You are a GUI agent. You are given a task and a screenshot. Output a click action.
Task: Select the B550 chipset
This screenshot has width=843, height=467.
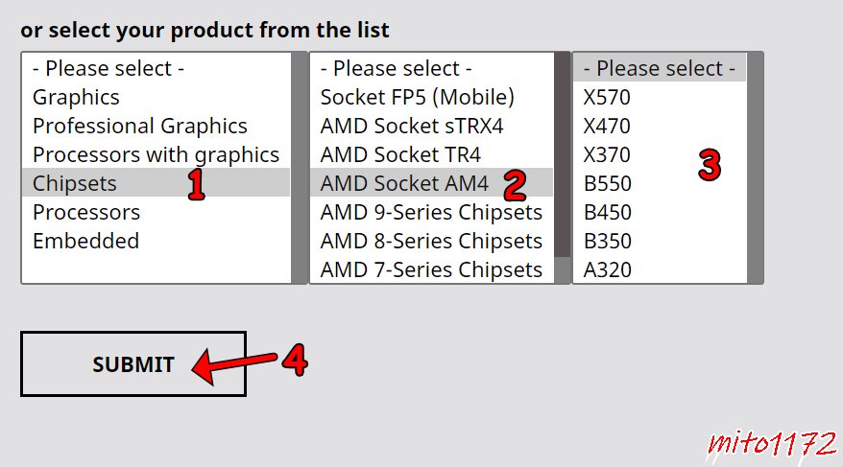click(x=660, y=183)
